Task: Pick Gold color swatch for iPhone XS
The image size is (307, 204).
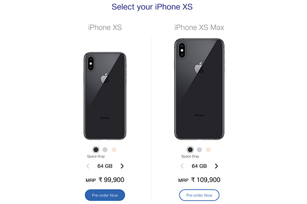Action: point(114,150)
